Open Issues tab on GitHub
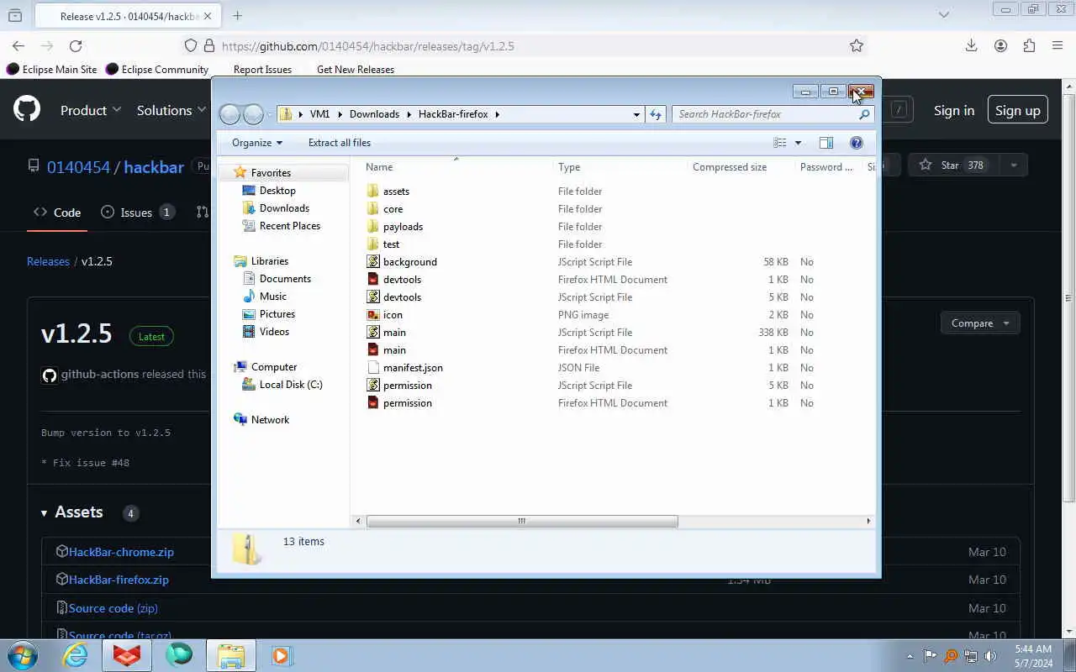 (137, 213)
